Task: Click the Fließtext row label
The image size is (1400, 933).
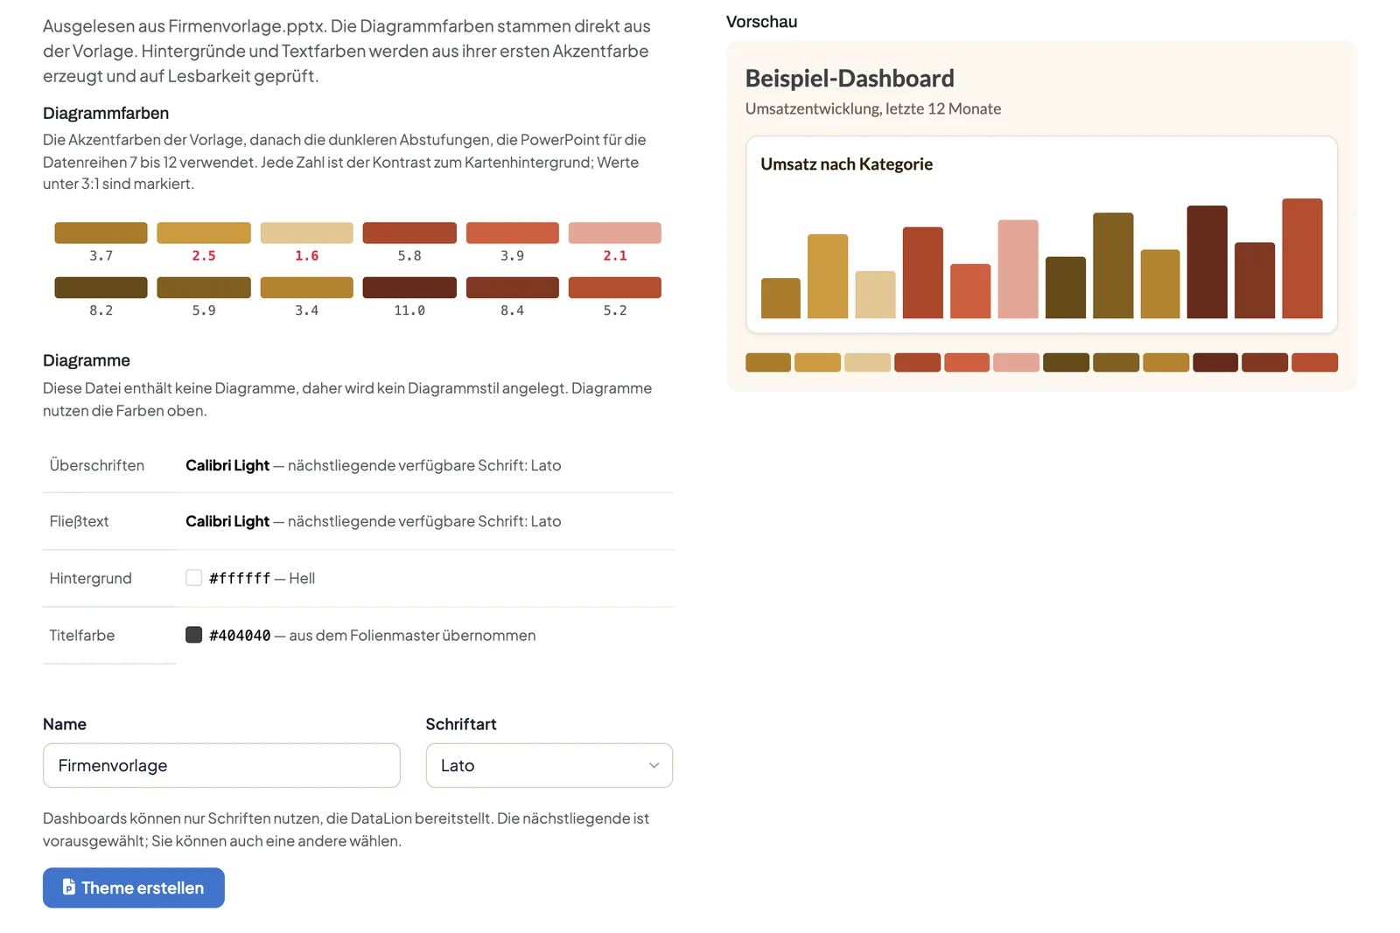Action: tap(79, 521)
